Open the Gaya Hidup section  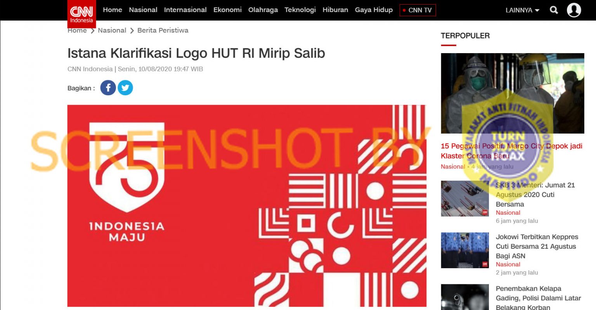(x=374, y=10)
